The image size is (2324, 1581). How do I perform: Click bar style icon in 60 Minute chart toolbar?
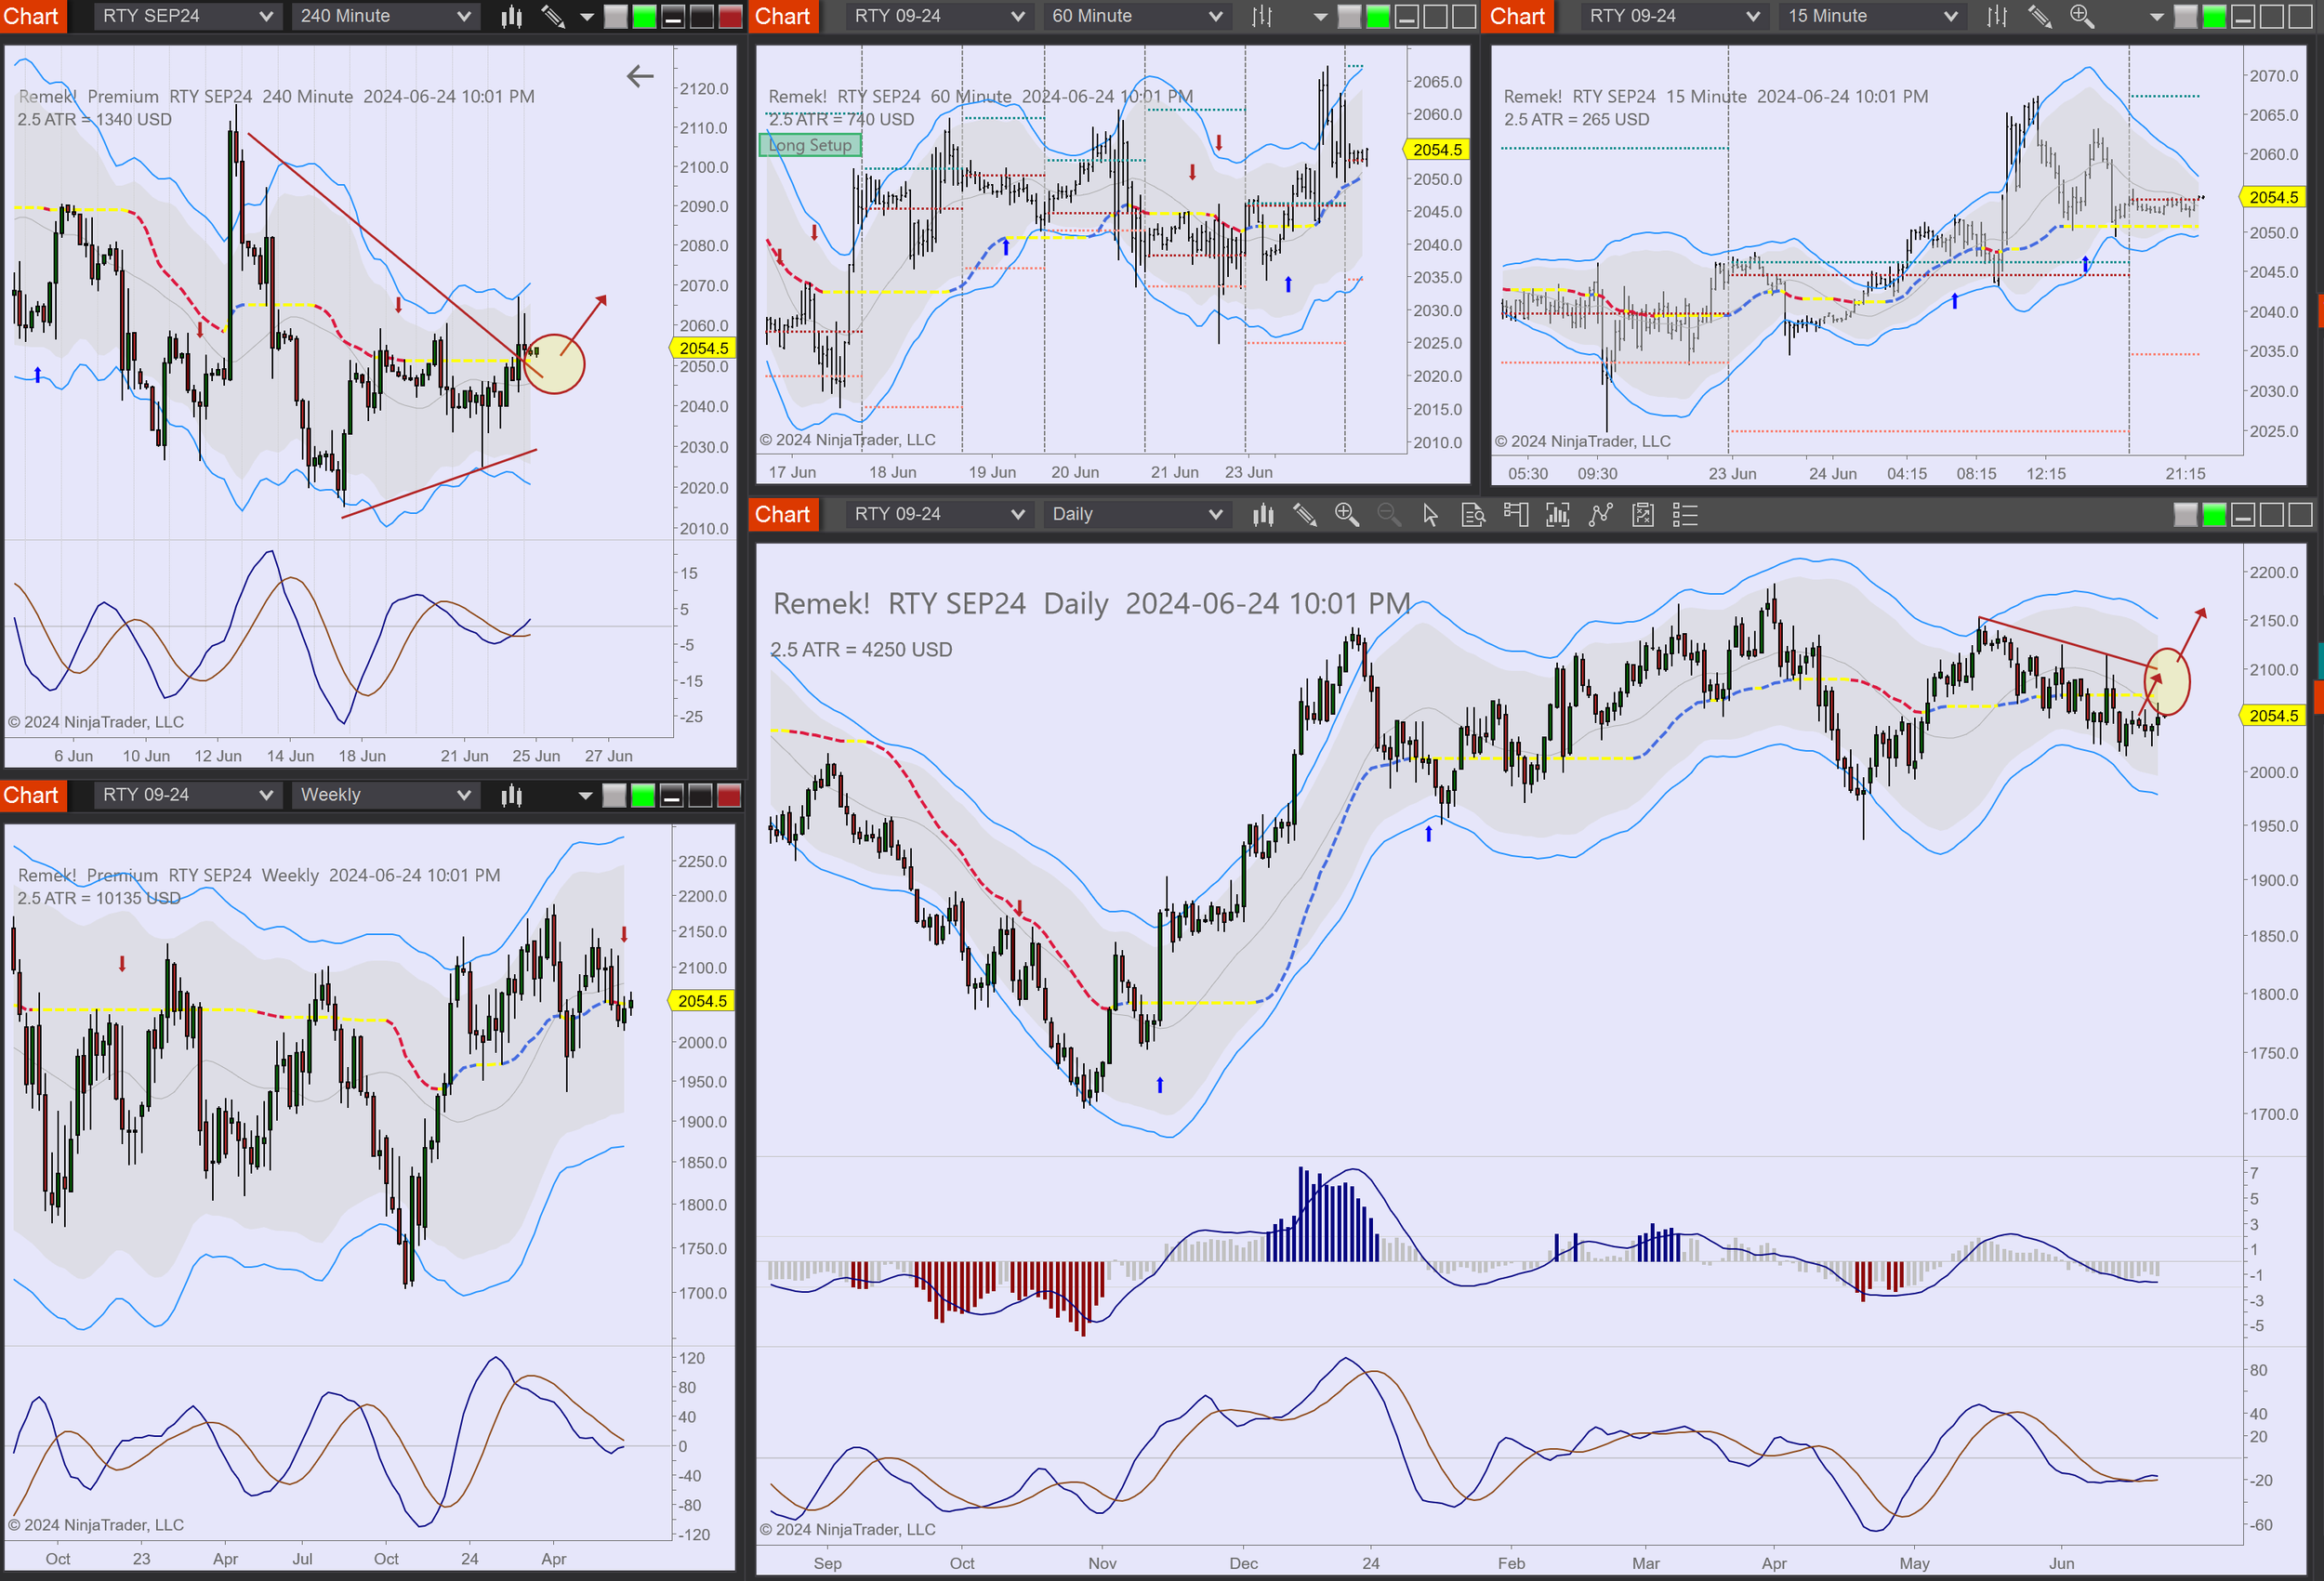click(1263, 16)
